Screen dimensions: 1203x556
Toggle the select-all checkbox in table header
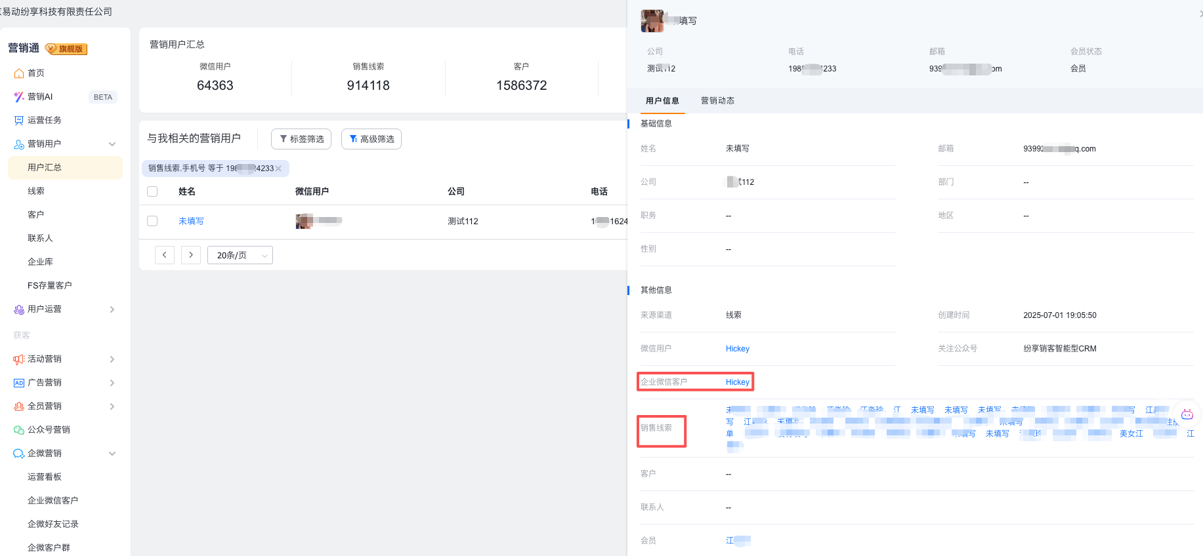(152, 191)
